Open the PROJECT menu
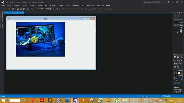This screenshot has width=184, height=103. click(x=17, y=5)
